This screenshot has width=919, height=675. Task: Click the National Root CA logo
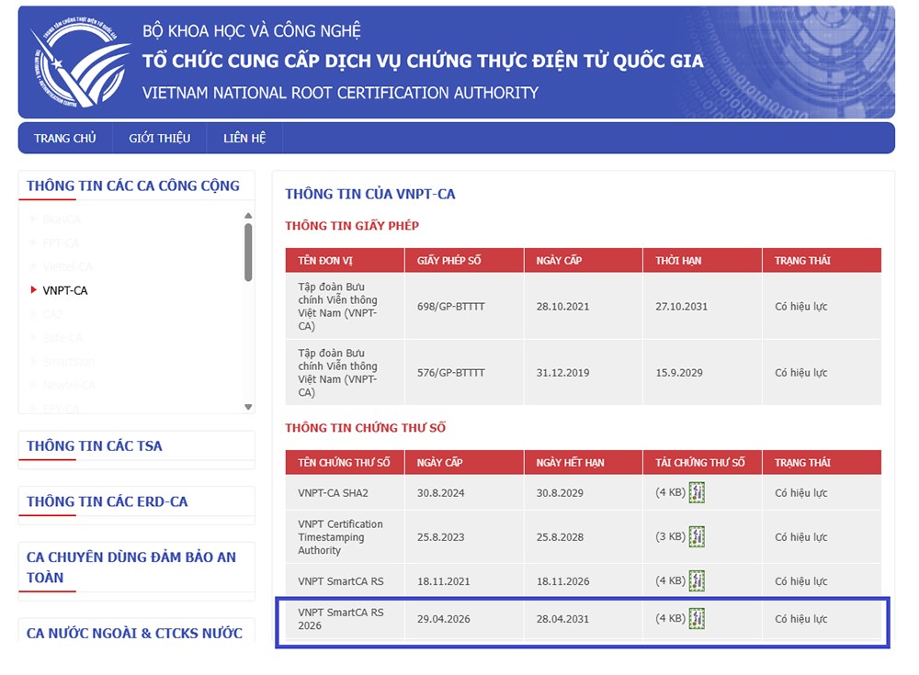tap(80, 62)
